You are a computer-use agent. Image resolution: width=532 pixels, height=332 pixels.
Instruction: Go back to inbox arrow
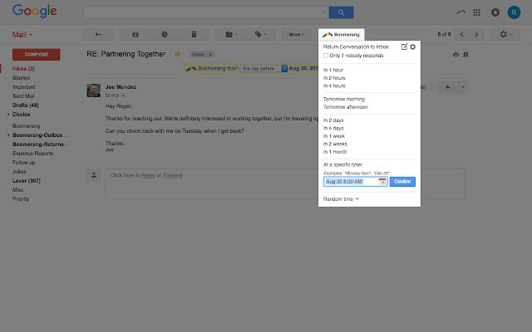(x=98, y=34)
